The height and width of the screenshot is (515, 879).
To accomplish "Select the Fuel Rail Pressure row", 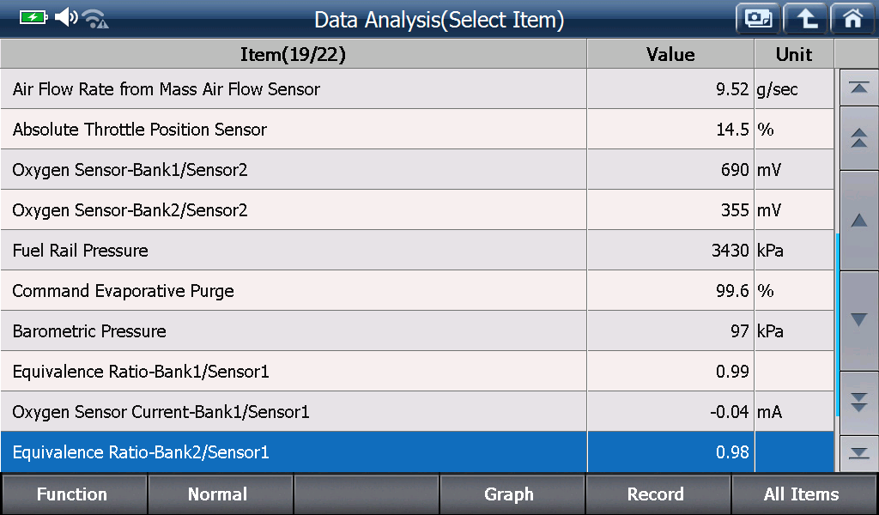I will [x=417, y=250].
